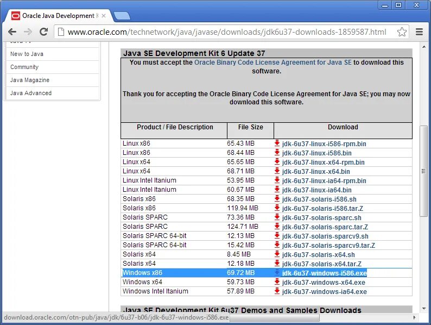Click download icon for jdk-6u37-solaris-sparc.sh
The height and width of the screenshot is (325, 431).
277,217
